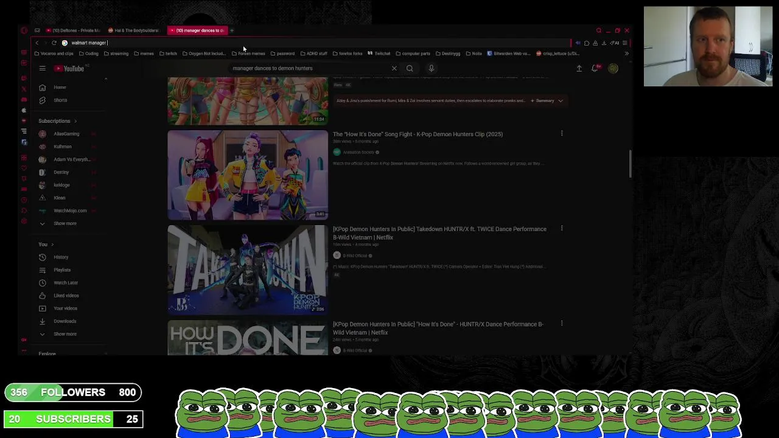Switch to Hal & The Bodybuilders tab
779x438 pixels.
pos(135,30)
